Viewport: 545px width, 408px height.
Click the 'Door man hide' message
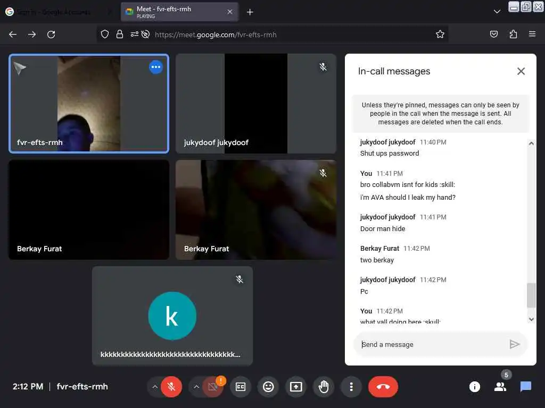click(x=383, y=228)
